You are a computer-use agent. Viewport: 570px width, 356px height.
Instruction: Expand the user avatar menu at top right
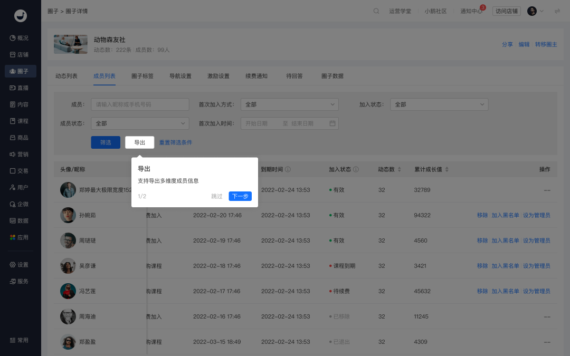pyautogui.click(x=536, y=11)
